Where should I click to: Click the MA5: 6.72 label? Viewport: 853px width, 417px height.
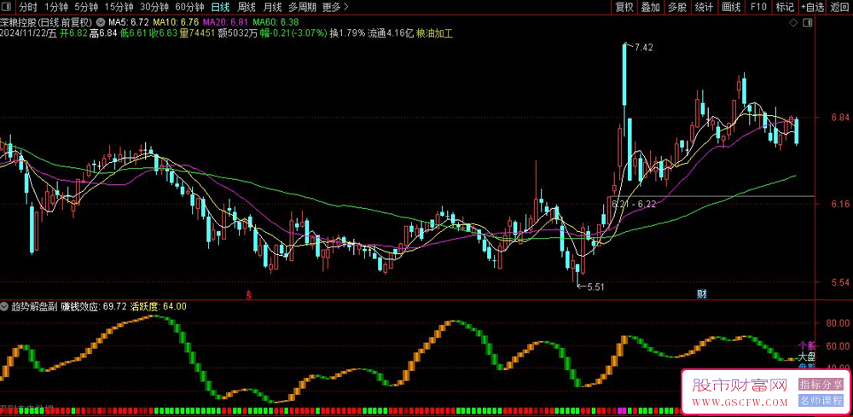pyautogui.click(x=129, y=22)
